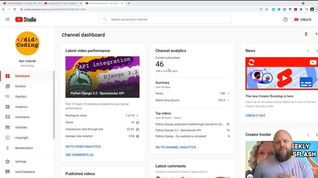Click the current subscribers count 46

(159, 64)
